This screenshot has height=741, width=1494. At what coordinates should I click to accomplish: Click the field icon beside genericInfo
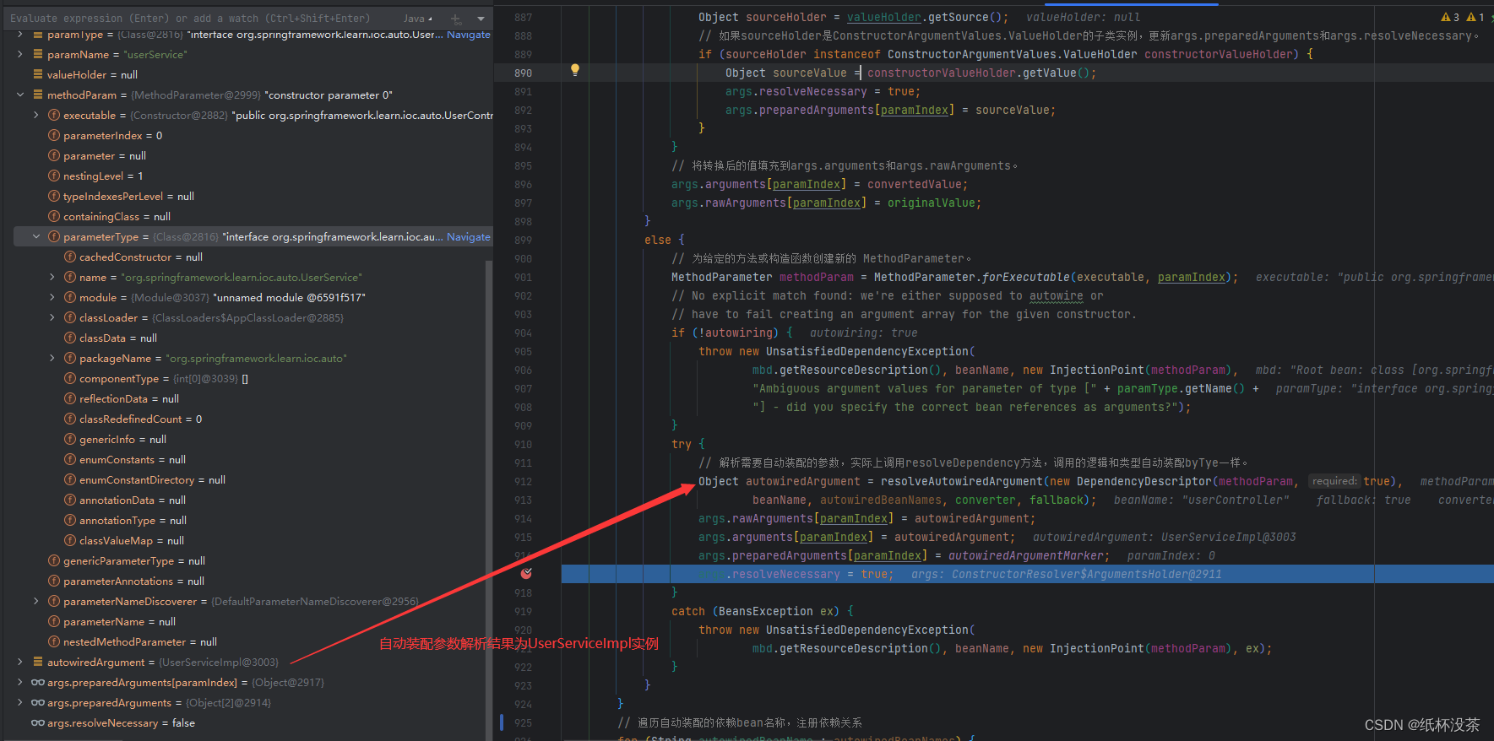[x=70, y=439]
